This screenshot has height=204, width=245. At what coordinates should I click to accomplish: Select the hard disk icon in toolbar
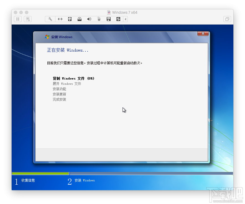(70, 19)
